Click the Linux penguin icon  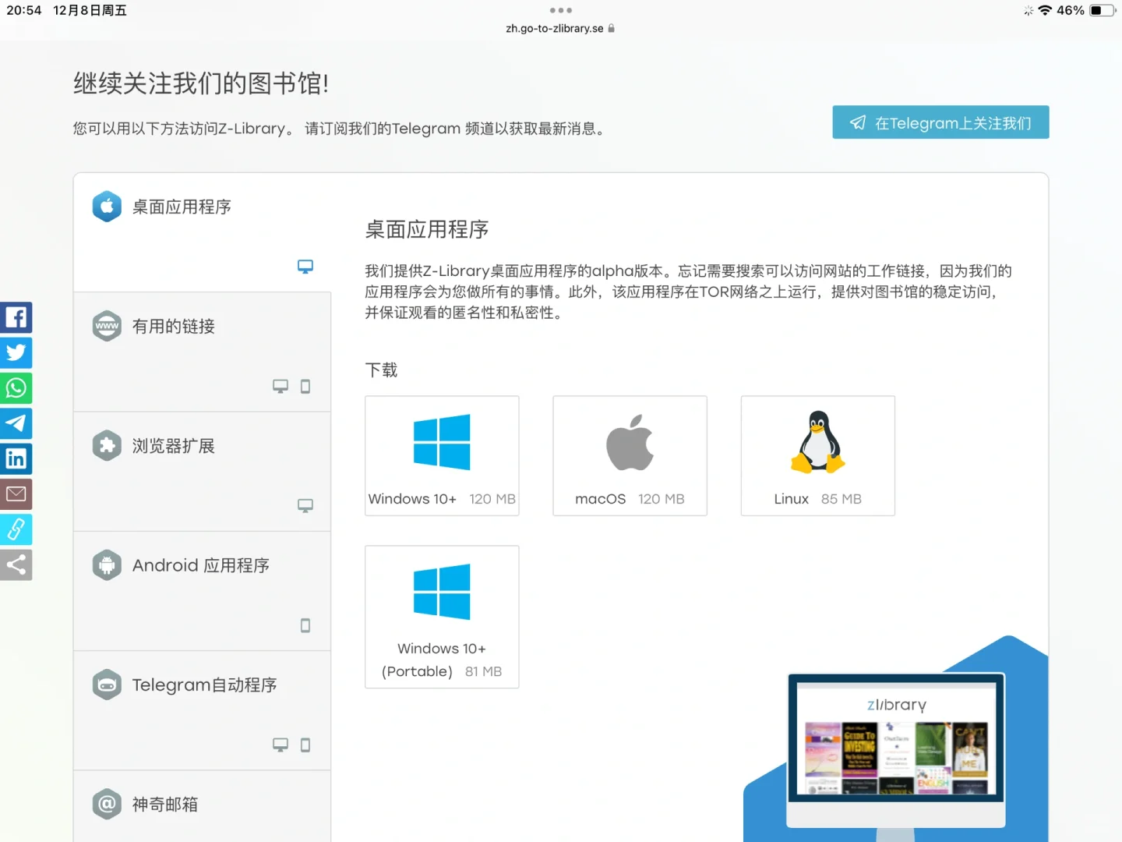817,442
